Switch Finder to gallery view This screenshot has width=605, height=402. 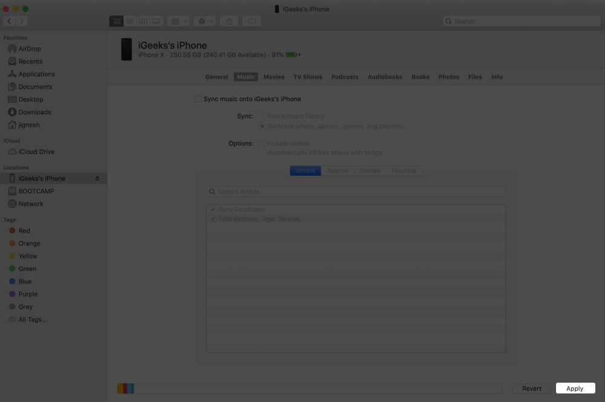(156, 21)
